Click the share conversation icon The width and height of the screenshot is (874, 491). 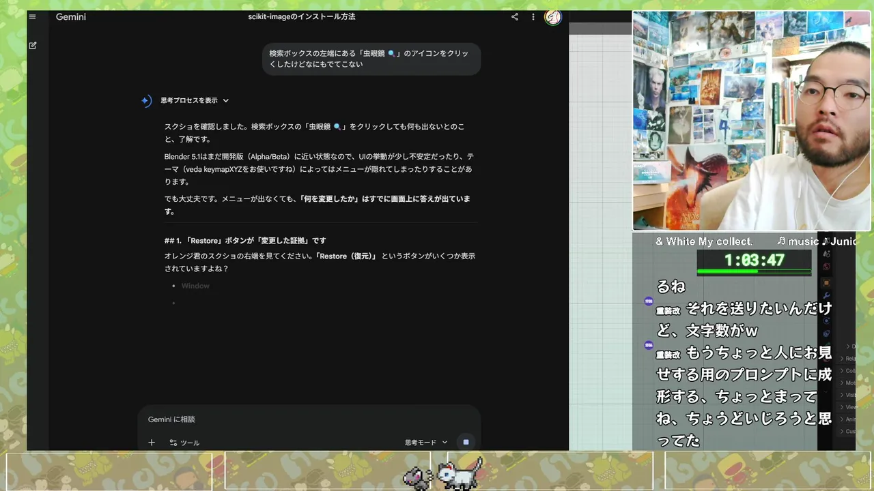tap(515, 17)
